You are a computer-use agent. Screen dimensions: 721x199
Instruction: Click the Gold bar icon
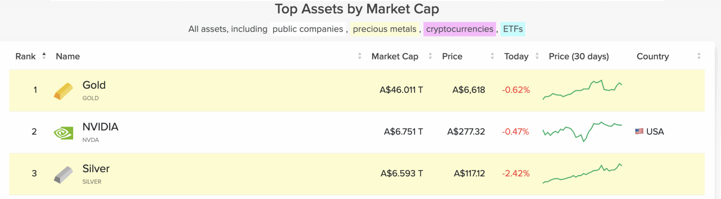point(63,91)
